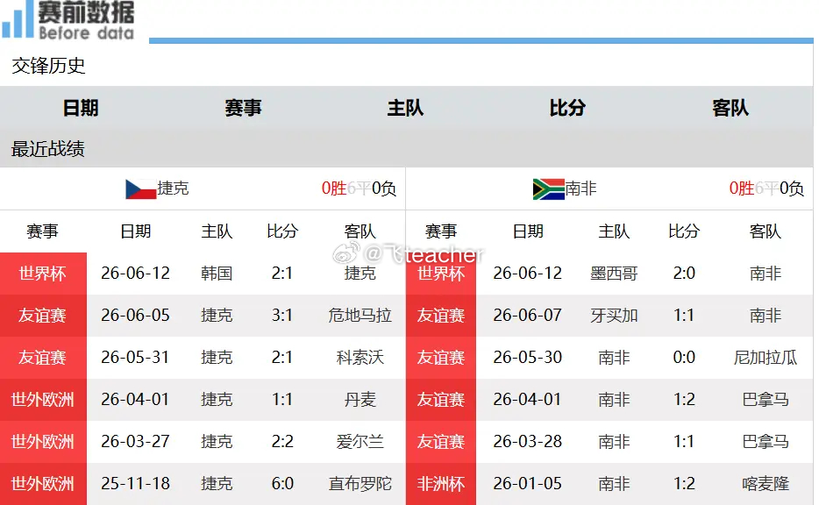Image resolution: width=819 pixels, height=505 pixels.
Task: Click the 主队 header in the top gray bar
Action: pyautogui.click(x=405, y=108)
